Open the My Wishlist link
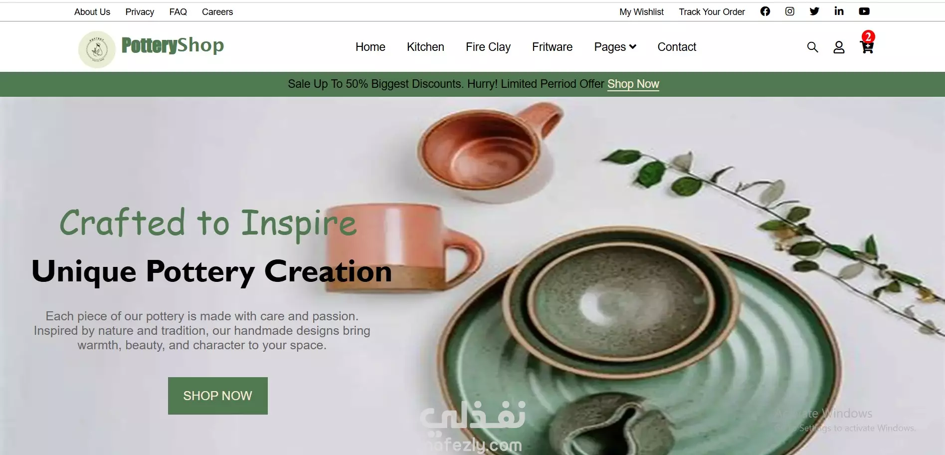This screenshot has height=455, width=945. (641, 12)
